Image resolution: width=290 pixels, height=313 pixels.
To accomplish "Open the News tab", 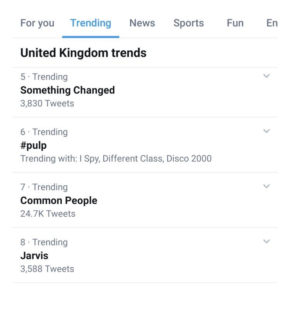I will pyautogui.click(x=142, y=23).
